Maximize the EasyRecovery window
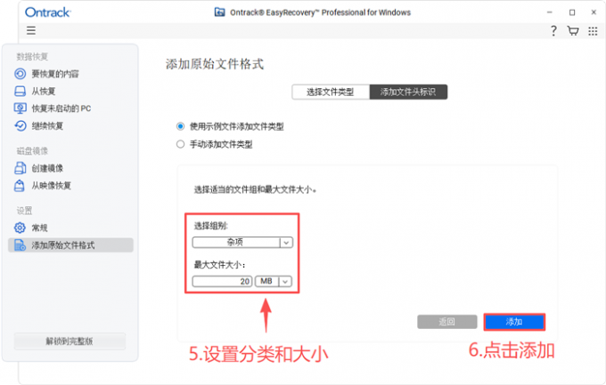The width and height of the screenshot is (606, 385). click(x=572, y=12)
